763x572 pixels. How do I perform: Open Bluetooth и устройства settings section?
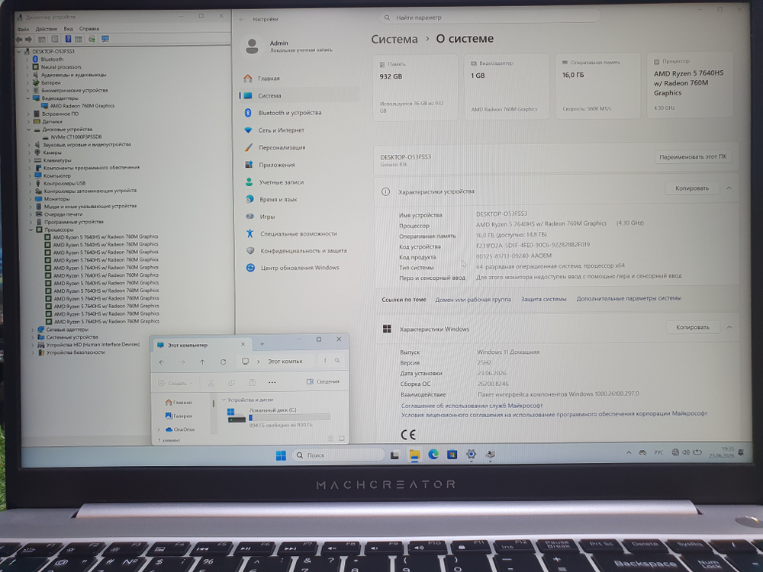point(289,113)
